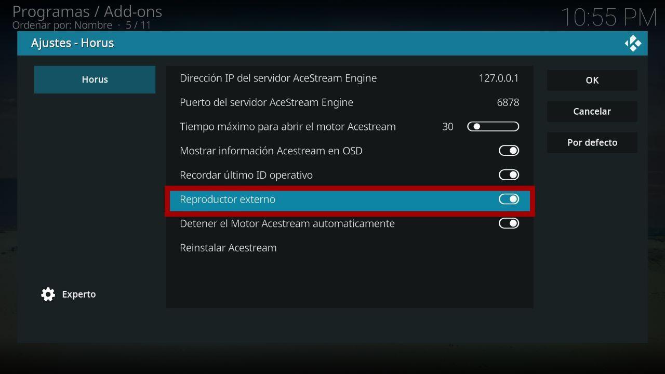Click the Tiempo máximo value 30
The height and width of the screenshot is (374, 665).
click(448, 127)
